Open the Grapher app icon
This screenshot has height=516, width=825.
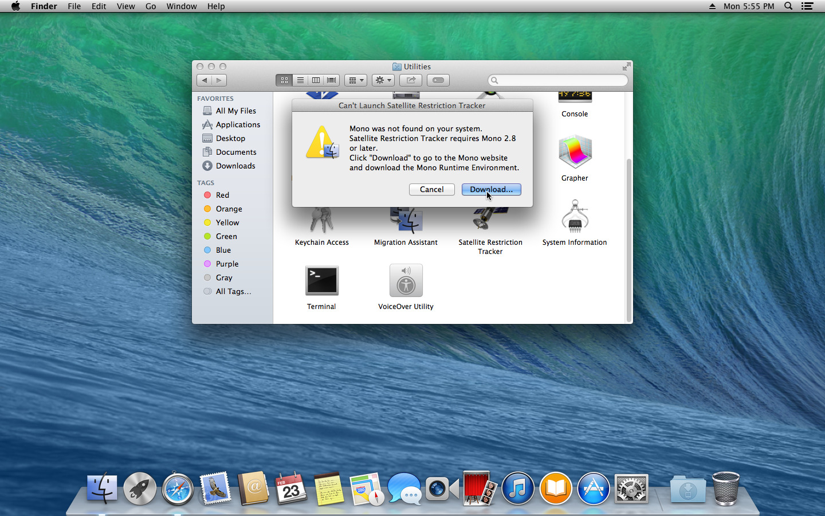[x=575, y=153]
